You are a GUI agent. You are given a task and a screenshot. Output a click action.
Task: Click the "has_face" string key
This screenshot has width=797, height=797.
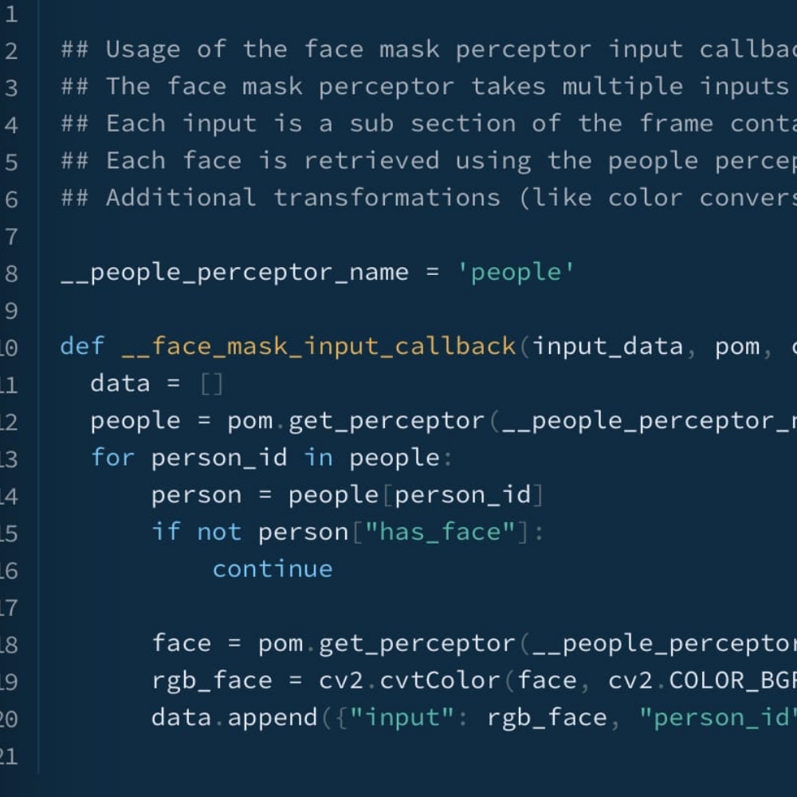[x=440, y=532]
